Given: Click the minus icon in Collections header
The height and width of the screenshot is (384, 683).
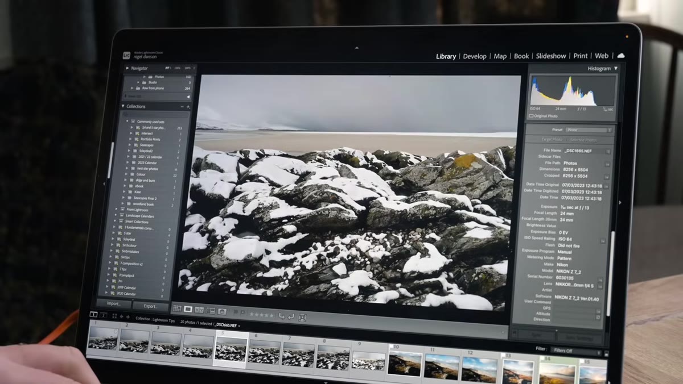Looking at the screenshot, I should tap(182, 106).
